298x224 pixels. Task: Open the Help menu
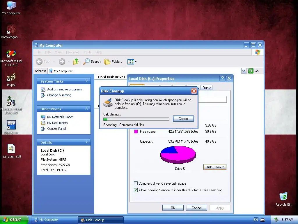(x=99, y=52)
